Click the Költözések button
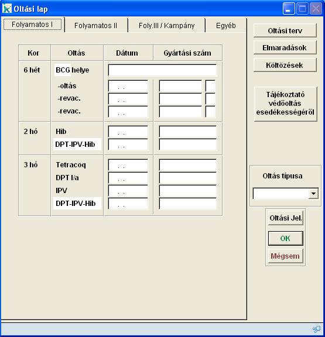Viewport: 325px width, 337px height. (x=285, y=65)
